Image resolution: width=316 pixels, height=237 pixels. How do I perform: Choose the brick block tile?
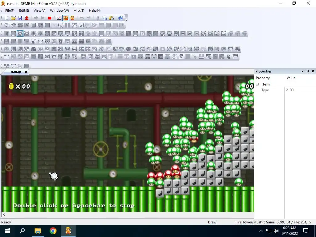click(20, 25)
